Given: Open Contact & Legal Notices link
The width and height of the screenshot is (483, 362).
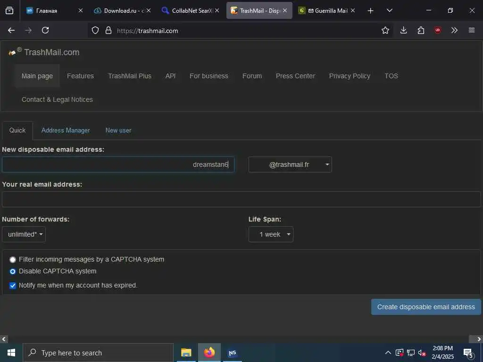Looking at the screenshot, I should click(57, 99).
